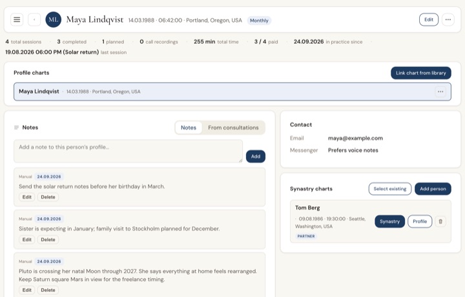Click Link chart from library

[421, 73]
